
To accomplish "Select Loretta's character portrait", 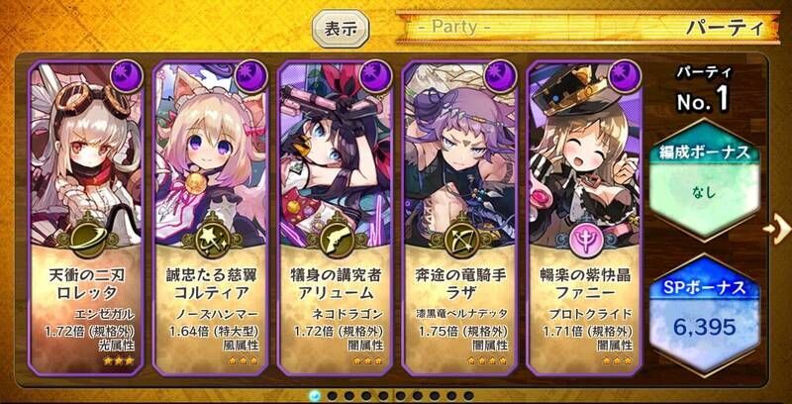I will point(86,151).
